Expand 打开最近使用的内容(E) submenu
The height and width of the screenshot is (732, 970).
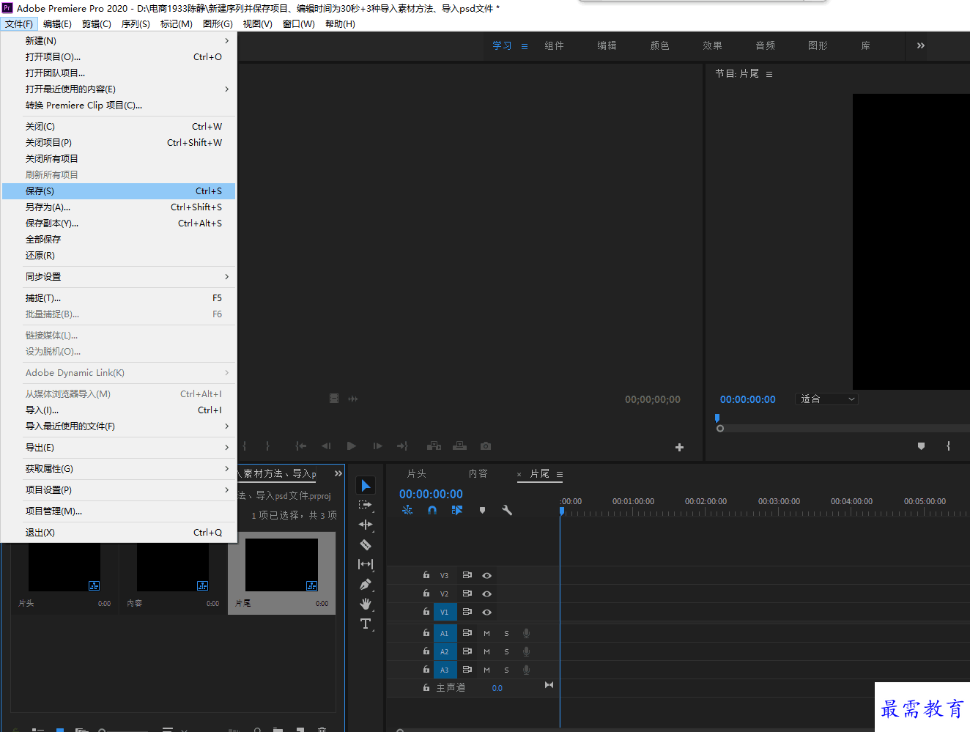click(119, 89)
